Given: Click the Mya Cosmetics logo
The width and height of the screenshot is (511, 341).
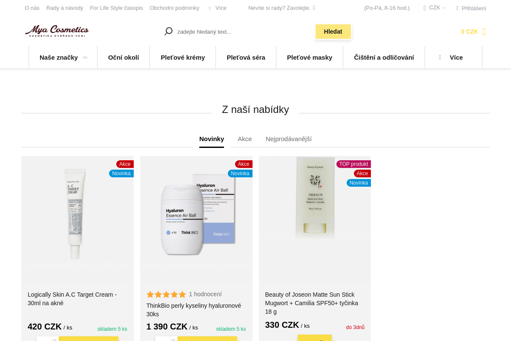Looking at the screenshot, I should (x=57, y=31).
